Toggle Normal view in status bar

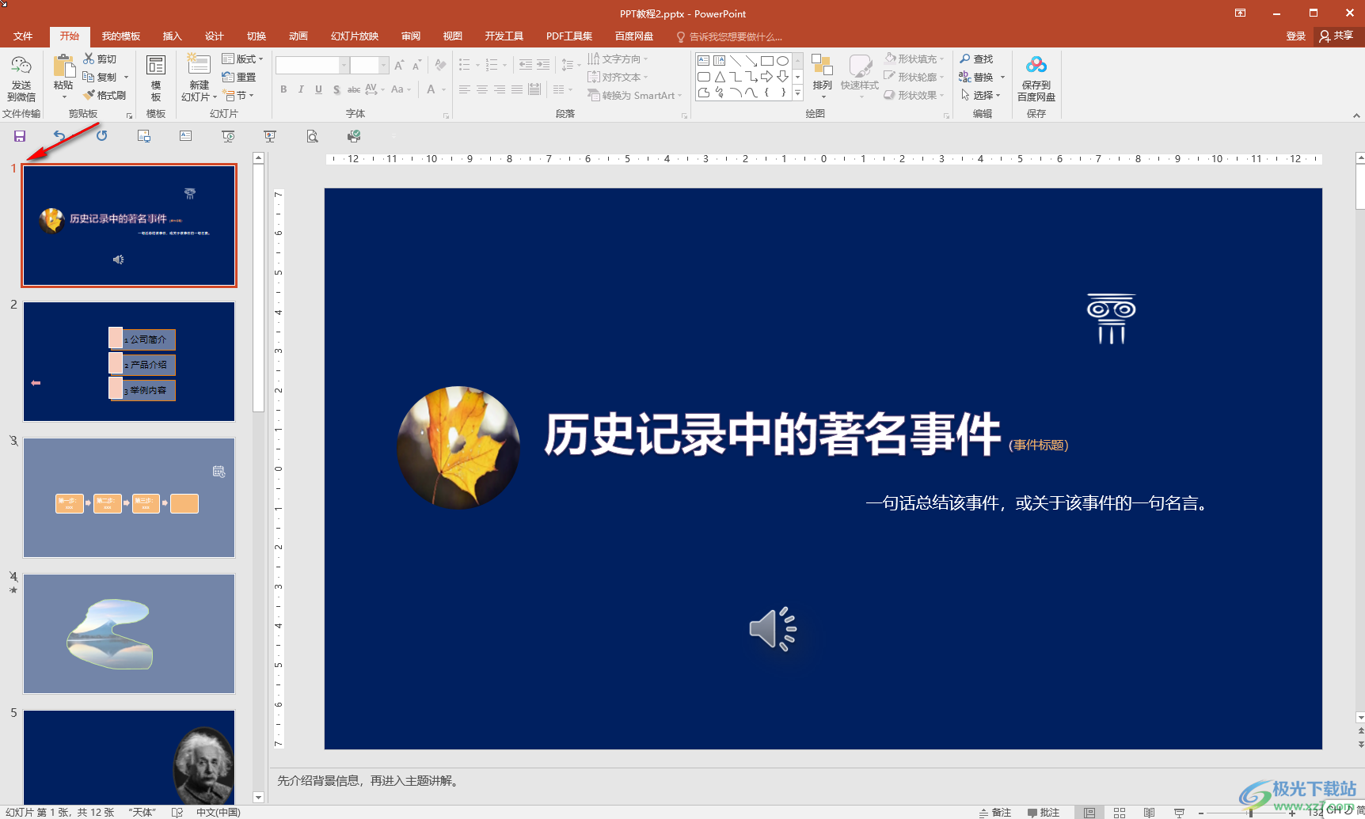(x=1089, y=813)
